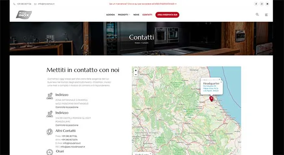Click the Headquarter popup title
Screen dimensions: 284x155
click(211, 84)
